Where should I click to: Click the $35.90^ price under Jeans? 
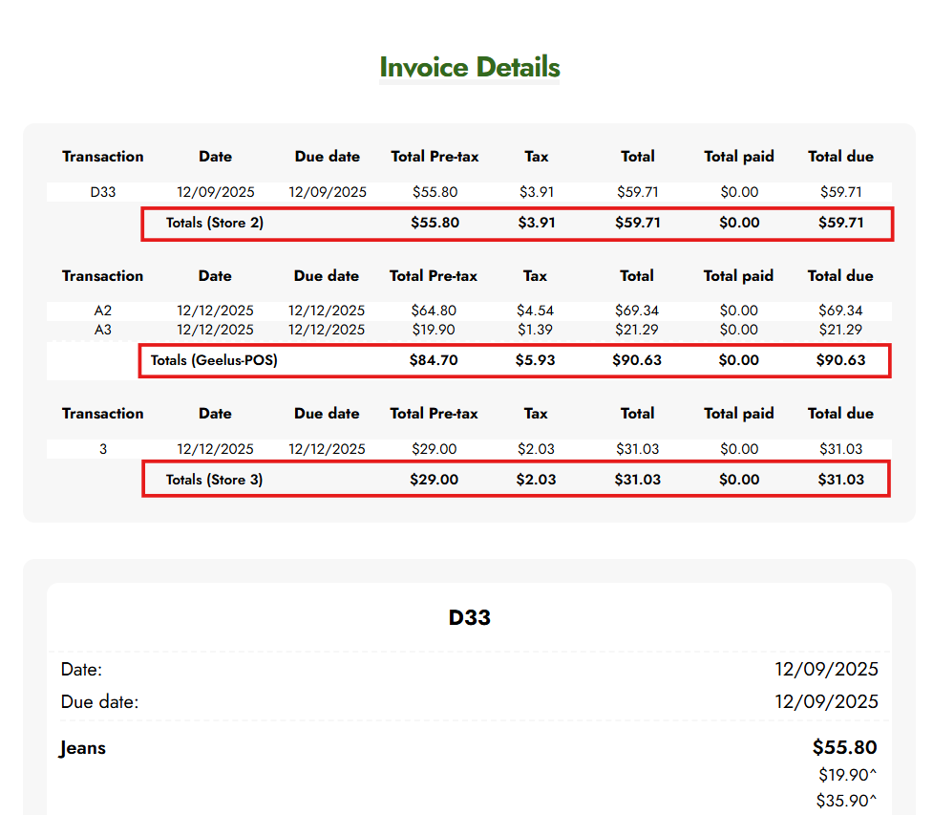pyautogui.click(x=847, y=801)
